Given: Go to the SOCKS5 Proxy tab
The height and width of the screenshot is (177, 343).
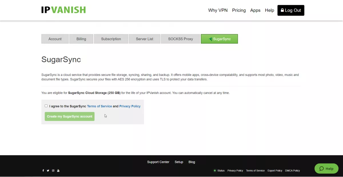Looking at the screenshot, I should click(x=180, y=39).
